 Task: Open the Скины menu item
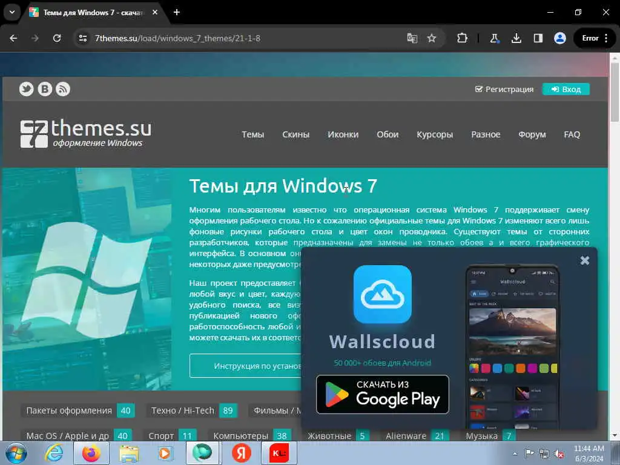pyautogui.click(x=295, y=134)
